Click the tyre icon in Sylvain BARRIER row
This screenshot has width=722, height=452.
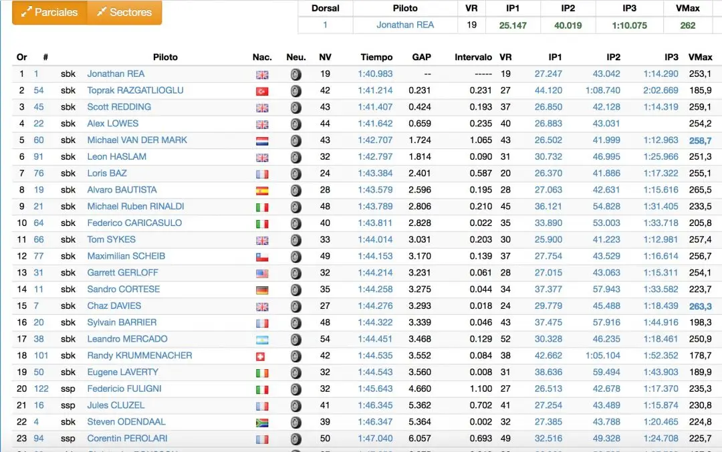click(x=296, y=323)
